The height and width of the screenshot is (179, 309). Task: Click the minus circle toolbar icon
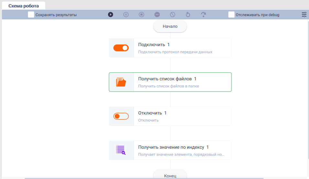click(x=157, y=15)
